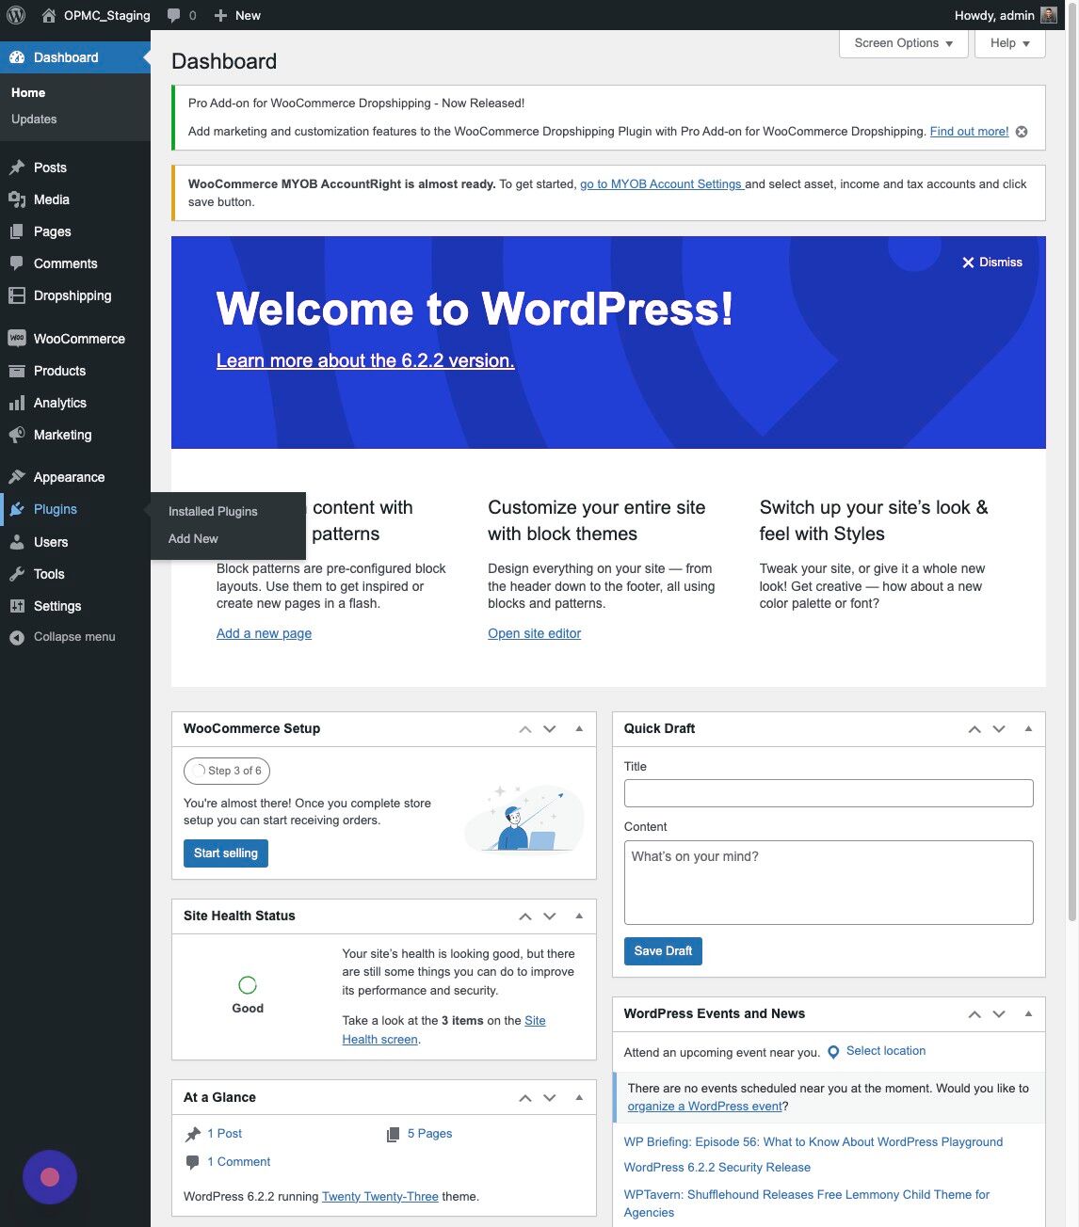Click the Open site editor link
The image size is (1079, 1227).
pos(534,634)
